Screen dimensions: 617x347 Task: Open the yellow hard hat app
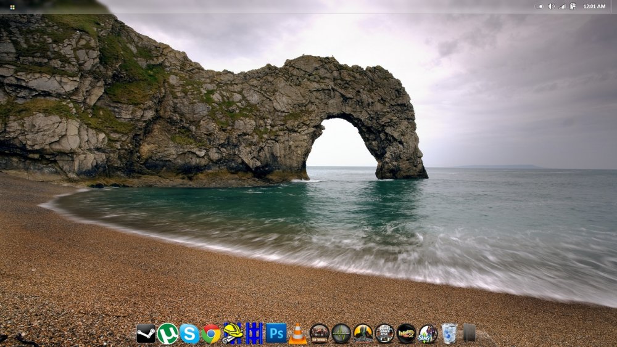[233, 333]
